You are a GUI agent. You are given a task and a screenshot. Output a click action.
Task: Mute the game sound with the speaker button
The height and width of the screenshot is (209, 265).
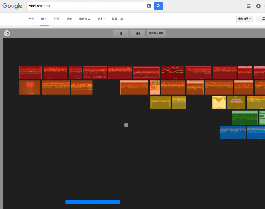(x=138, y=33)
